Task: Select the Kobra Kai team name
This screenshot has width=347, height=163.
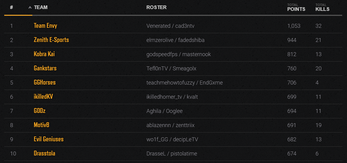Action: tap(44, 54)
